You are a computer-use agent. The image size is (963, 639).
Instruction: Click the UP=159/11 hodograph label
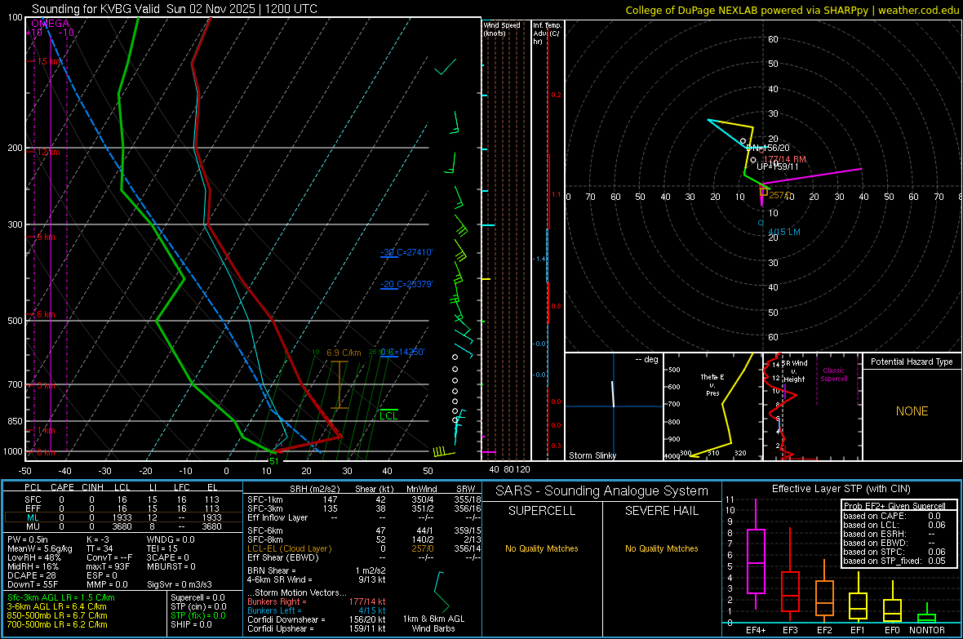[778, 166]
